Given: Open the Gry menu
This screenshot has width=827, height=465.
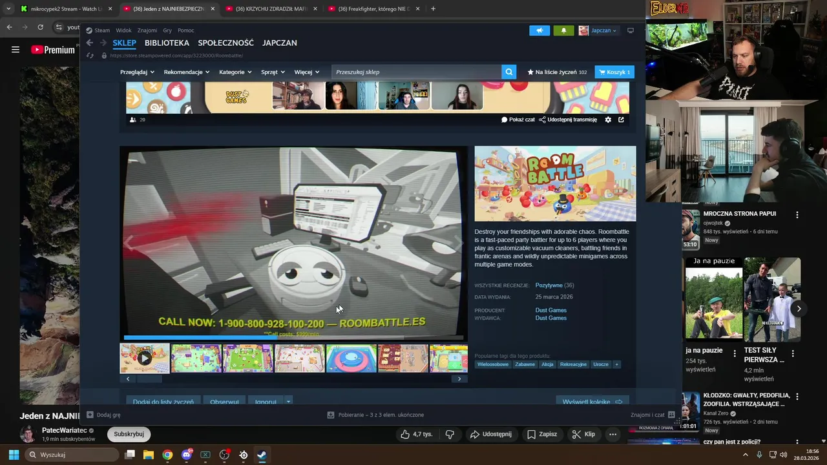Looking at the screenshot, I should pos(167,30).
